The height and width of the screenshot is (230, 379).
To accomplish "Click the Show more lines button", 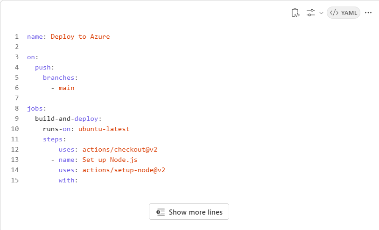I will click(x=189, y=212).
